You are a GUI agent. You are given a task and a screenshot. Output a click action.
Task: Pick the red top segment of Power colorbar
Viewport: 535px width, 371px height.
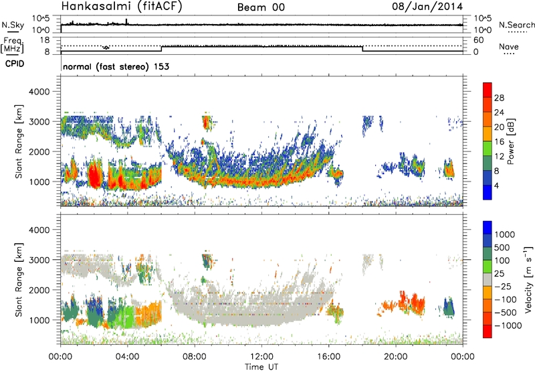pos(488,90)
